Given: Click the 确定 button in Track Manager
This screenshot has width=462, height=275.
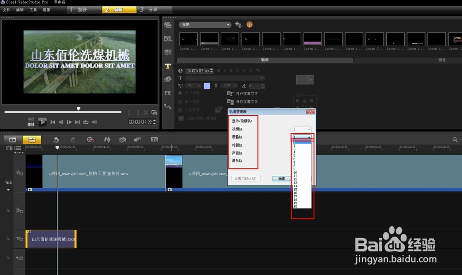Looking at the screenshot, I should 281,179.
